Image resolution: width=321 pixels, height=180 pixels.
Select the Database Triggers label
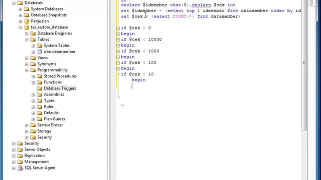tap(60, 88)
